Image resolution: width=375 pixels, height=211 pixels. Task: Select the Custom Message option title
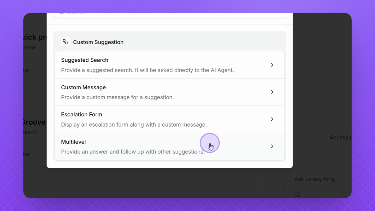(83, 87)
